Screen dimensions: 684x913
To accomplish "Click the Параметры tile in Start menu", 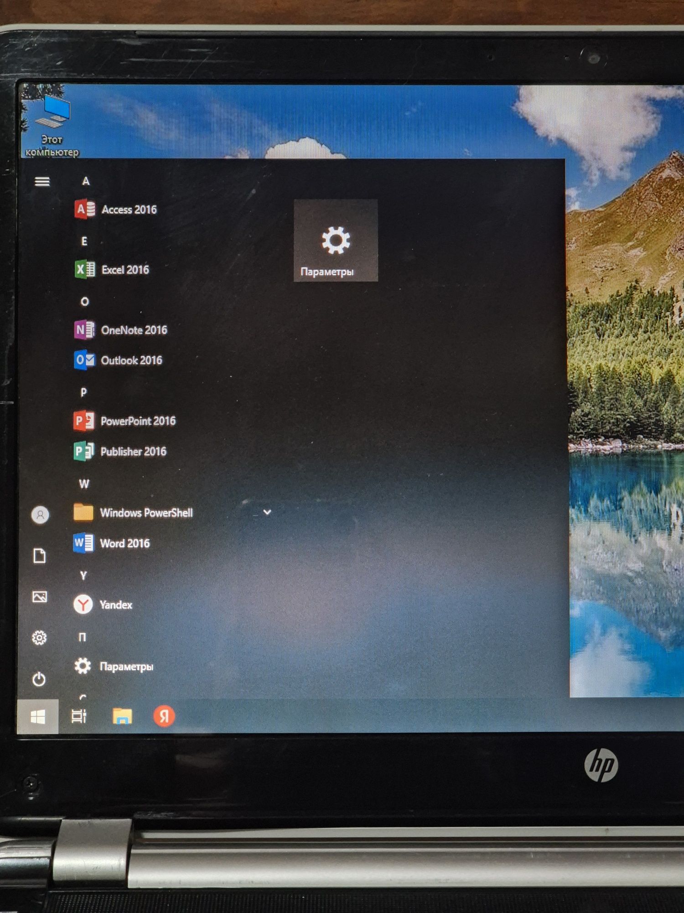I will [336, 241].
